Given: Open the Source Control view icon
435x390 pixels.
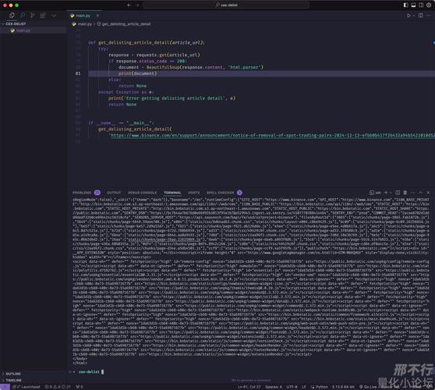Looking at the screenshot, I should click(x=33, y=16).
